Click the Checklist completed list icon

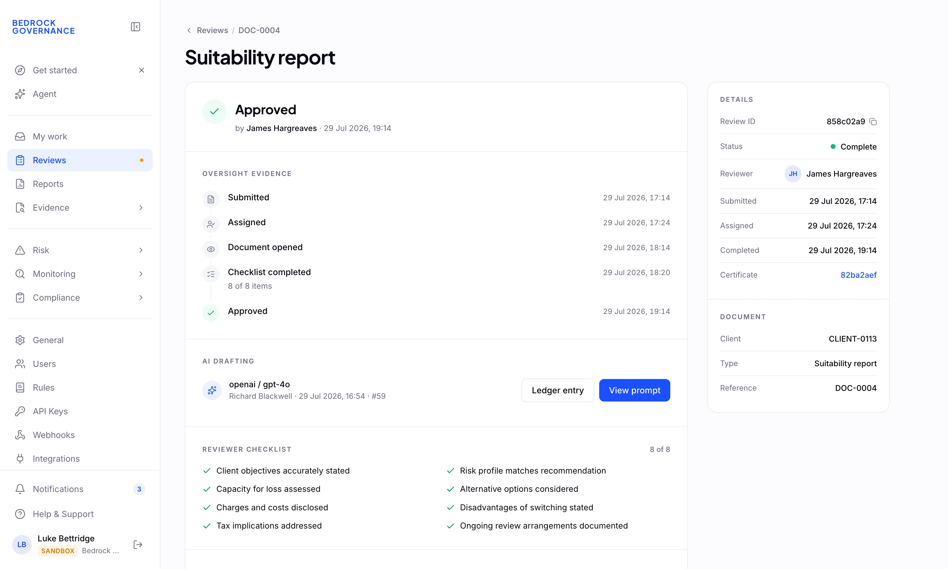[211, 274]
